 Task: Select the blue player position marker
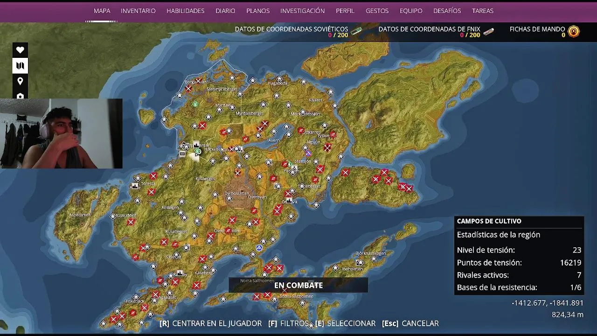coord(259,248)
